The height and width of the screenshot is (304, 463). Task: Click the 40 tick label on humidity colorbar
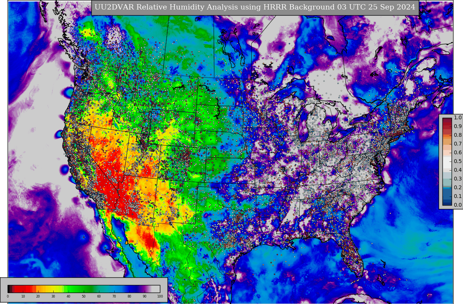point(69,296)
